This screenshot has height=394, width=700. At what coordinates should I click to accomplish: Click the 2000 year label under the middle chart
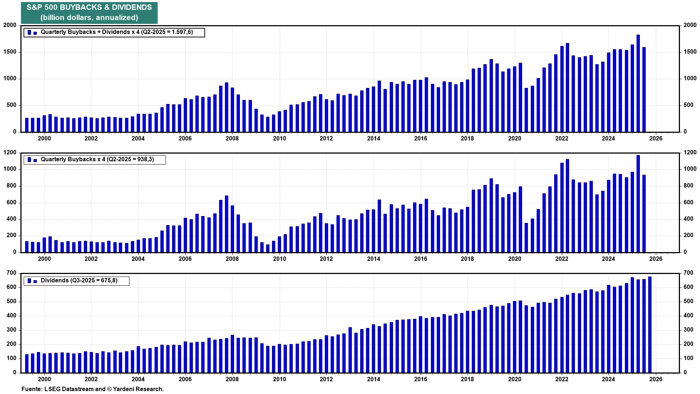44,259
